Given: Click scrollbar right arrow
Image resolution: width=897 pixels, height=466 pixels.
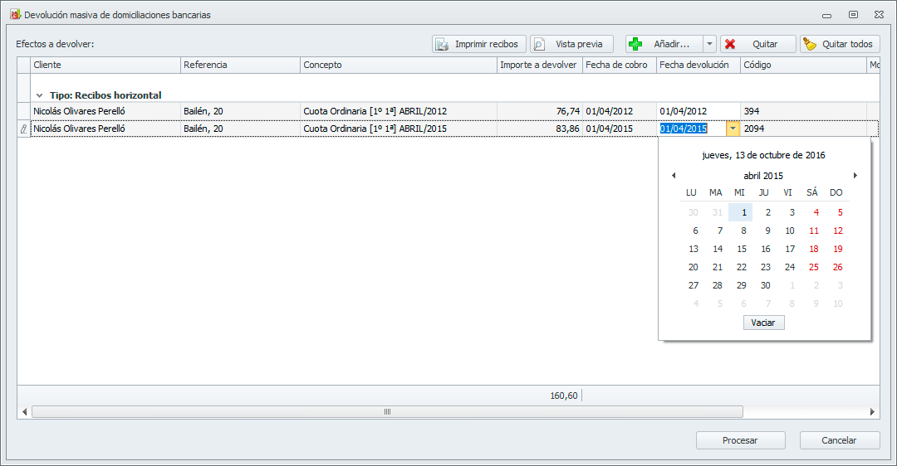Looking at the screenshot, I should 872,412.
